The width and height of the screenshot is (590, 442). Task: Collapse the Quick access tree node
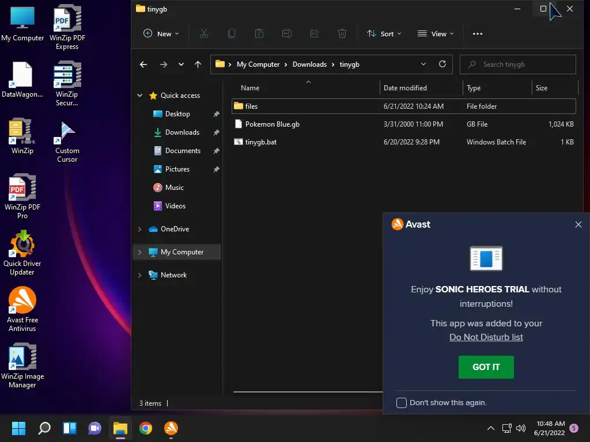coord(139,96)
